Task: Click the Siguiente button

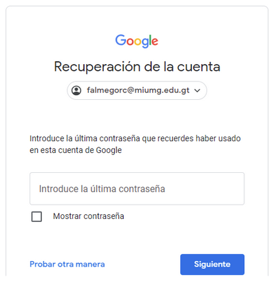Action: click(x=212, y=265)
